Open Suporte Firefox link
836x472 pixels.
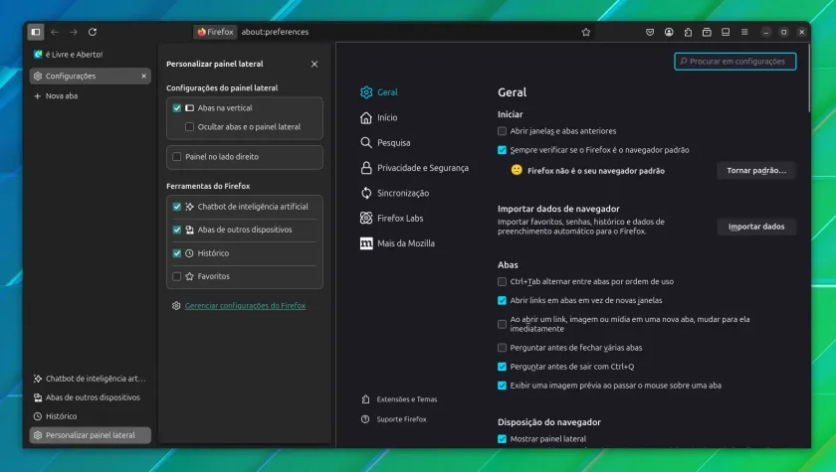[x=394, y=419]
